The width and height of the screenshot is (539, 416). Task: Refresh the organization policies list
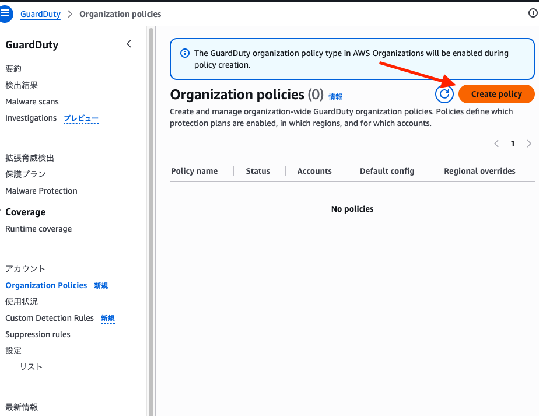[x=444, y=94]
